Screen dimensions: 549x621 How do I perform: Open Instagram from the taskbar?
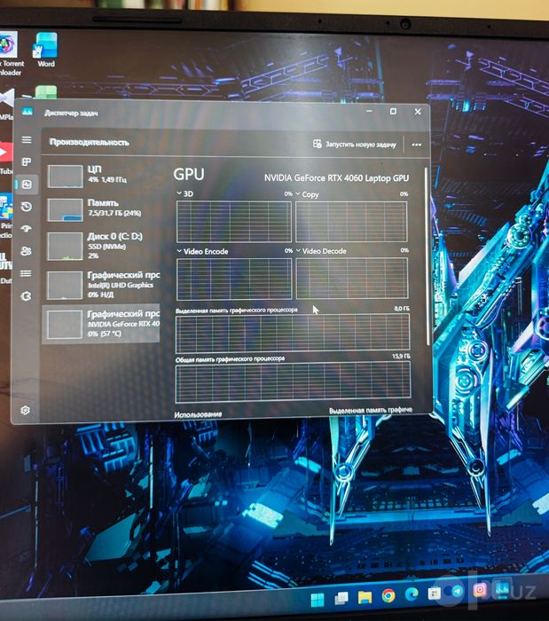coord(480,590)
